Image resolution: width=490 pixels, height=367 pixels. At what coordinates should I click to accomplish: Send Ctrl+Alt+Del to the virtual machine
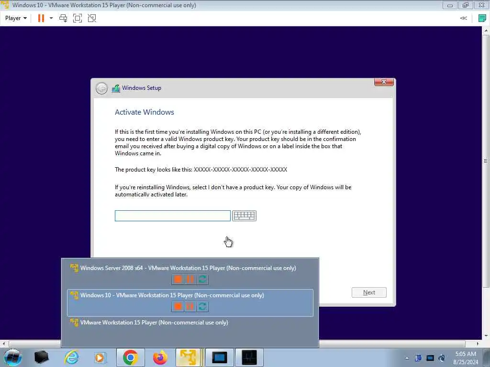coord(63,18)
